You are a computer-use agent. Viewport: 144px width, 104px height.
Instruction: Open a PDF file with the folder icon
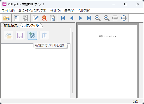6,18
